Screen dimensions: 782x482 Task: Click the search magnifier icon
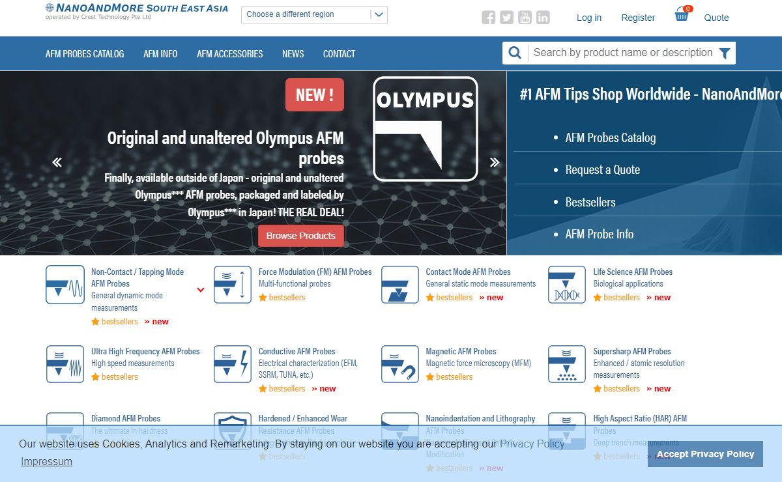[x=515, y=53]
